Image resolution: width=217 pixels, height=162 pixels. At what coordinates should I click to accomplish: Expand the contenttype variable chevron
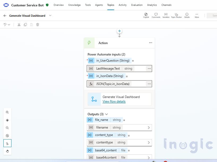149,143
